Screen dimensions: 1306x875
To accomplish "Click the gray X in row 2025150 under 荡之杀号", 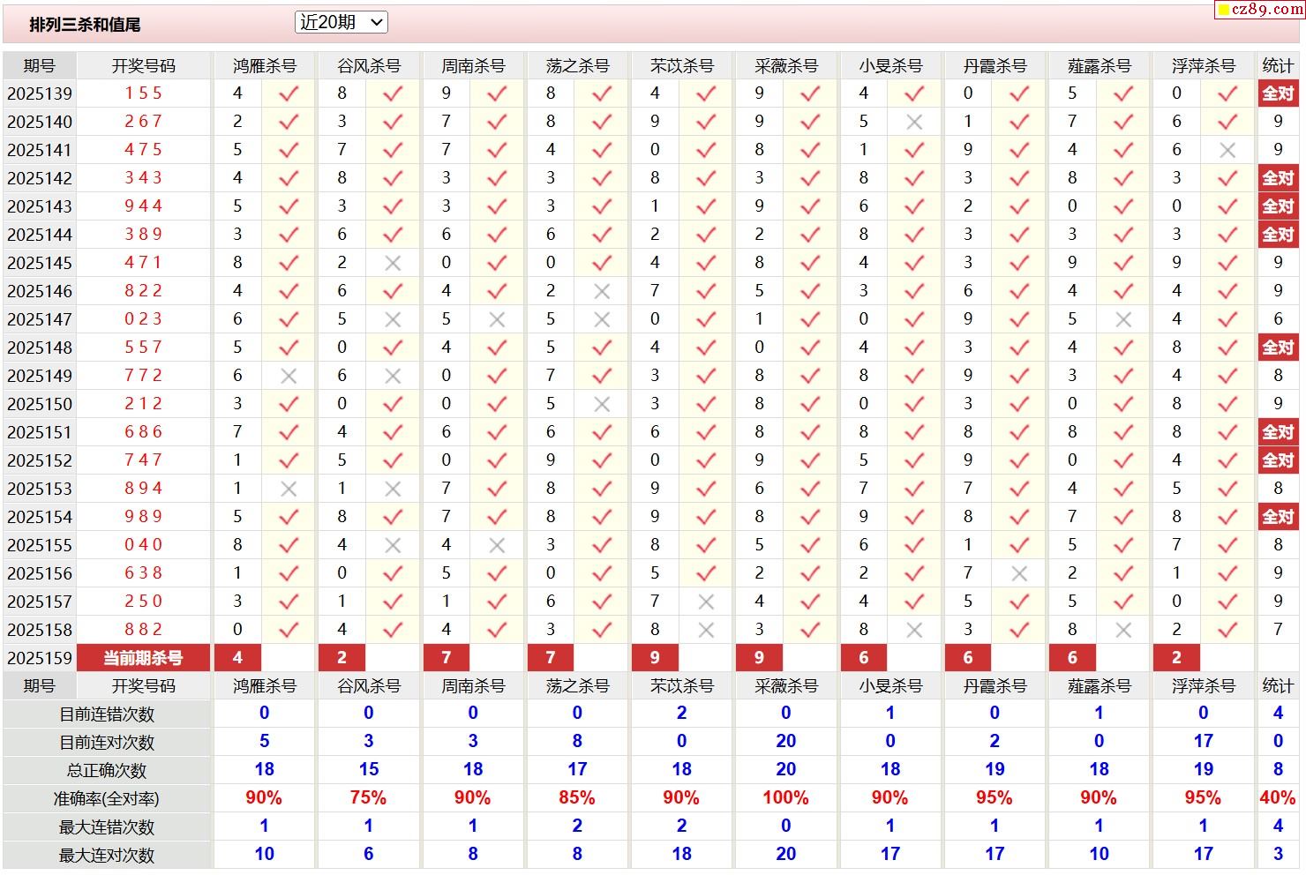I will [602, 404].
